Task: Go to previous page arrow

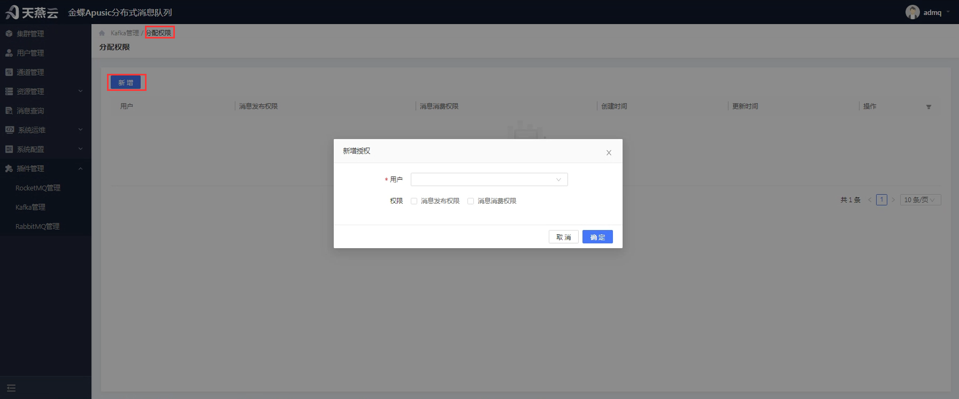Action: tap(870, 200)
